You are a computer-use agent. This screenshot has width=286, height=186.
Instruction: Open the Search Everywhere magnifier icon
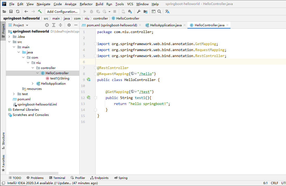click(x=159, y=11)
